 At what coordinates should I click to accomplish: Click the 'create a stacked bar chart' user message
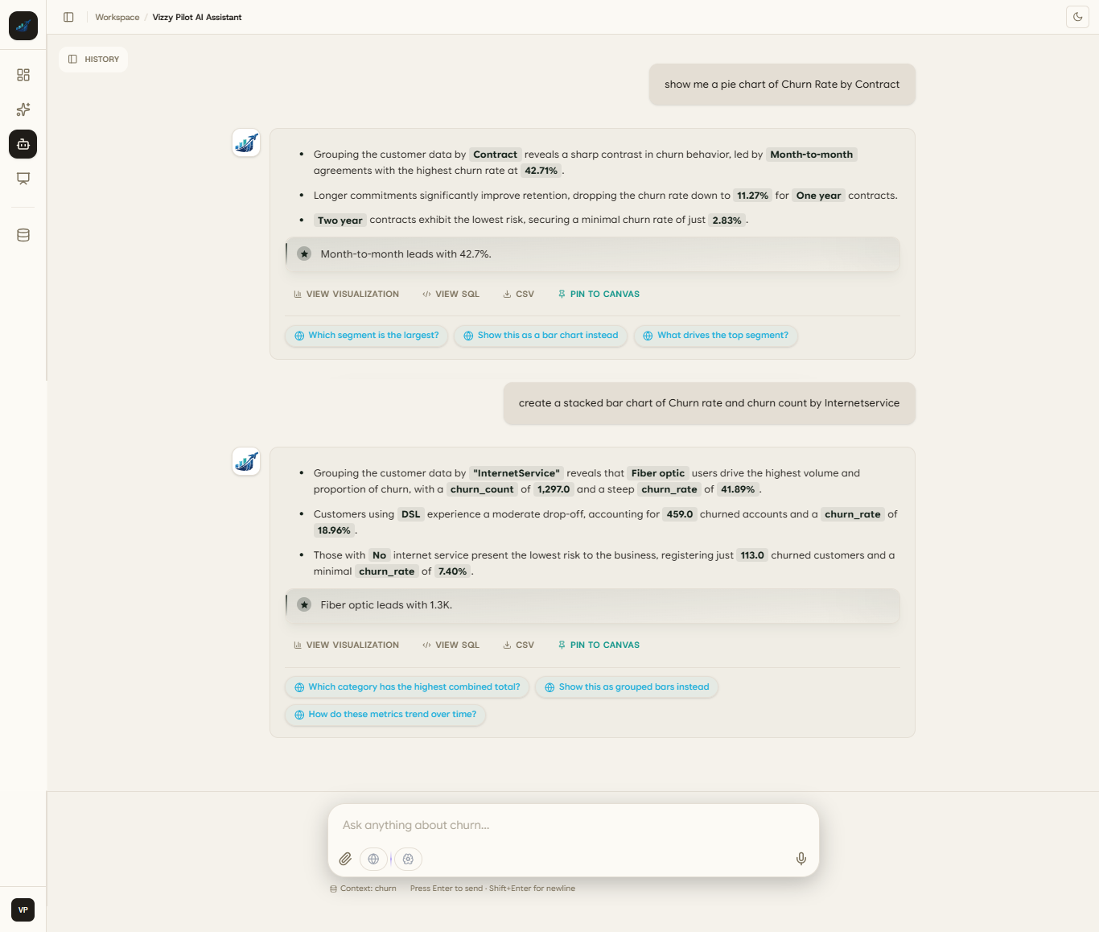710,403
